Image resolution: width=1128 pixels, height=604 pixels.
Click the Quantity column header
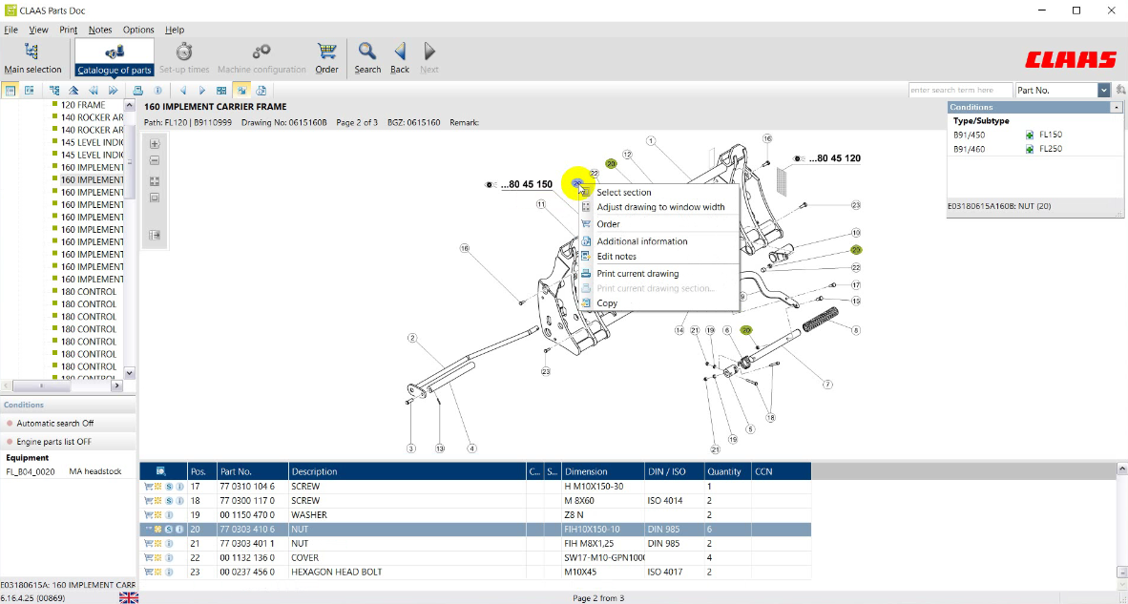(727, 471)
